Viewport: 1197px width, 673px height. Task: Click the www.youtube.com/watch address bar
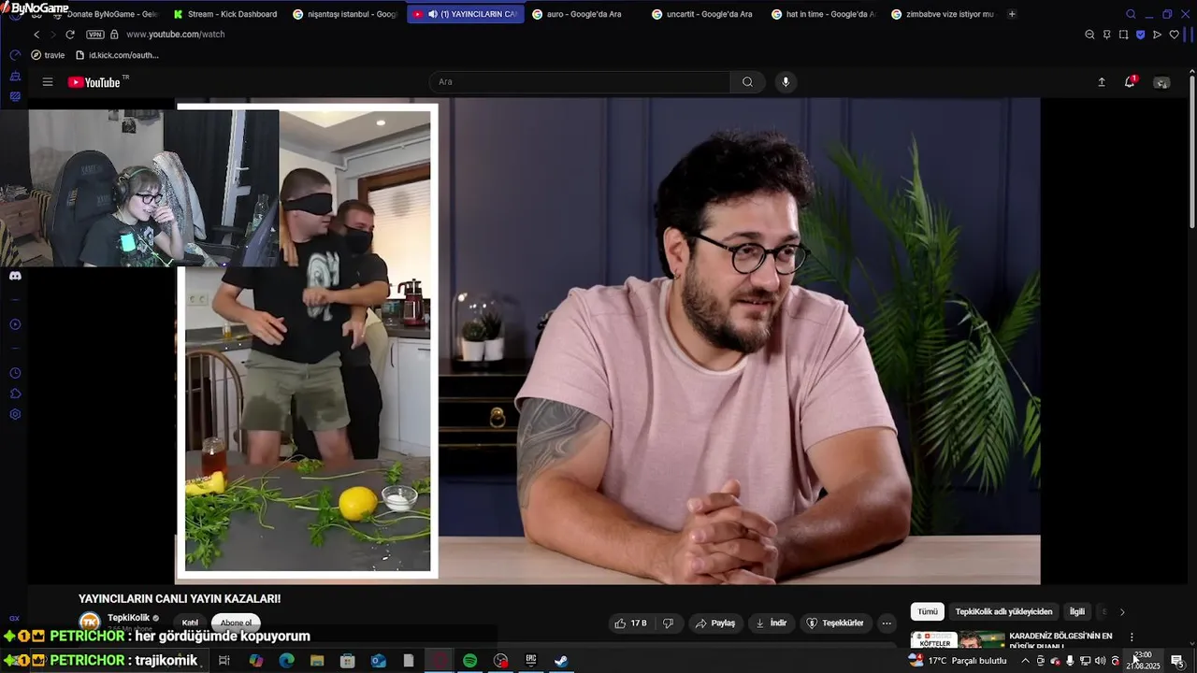pos(175,35)
